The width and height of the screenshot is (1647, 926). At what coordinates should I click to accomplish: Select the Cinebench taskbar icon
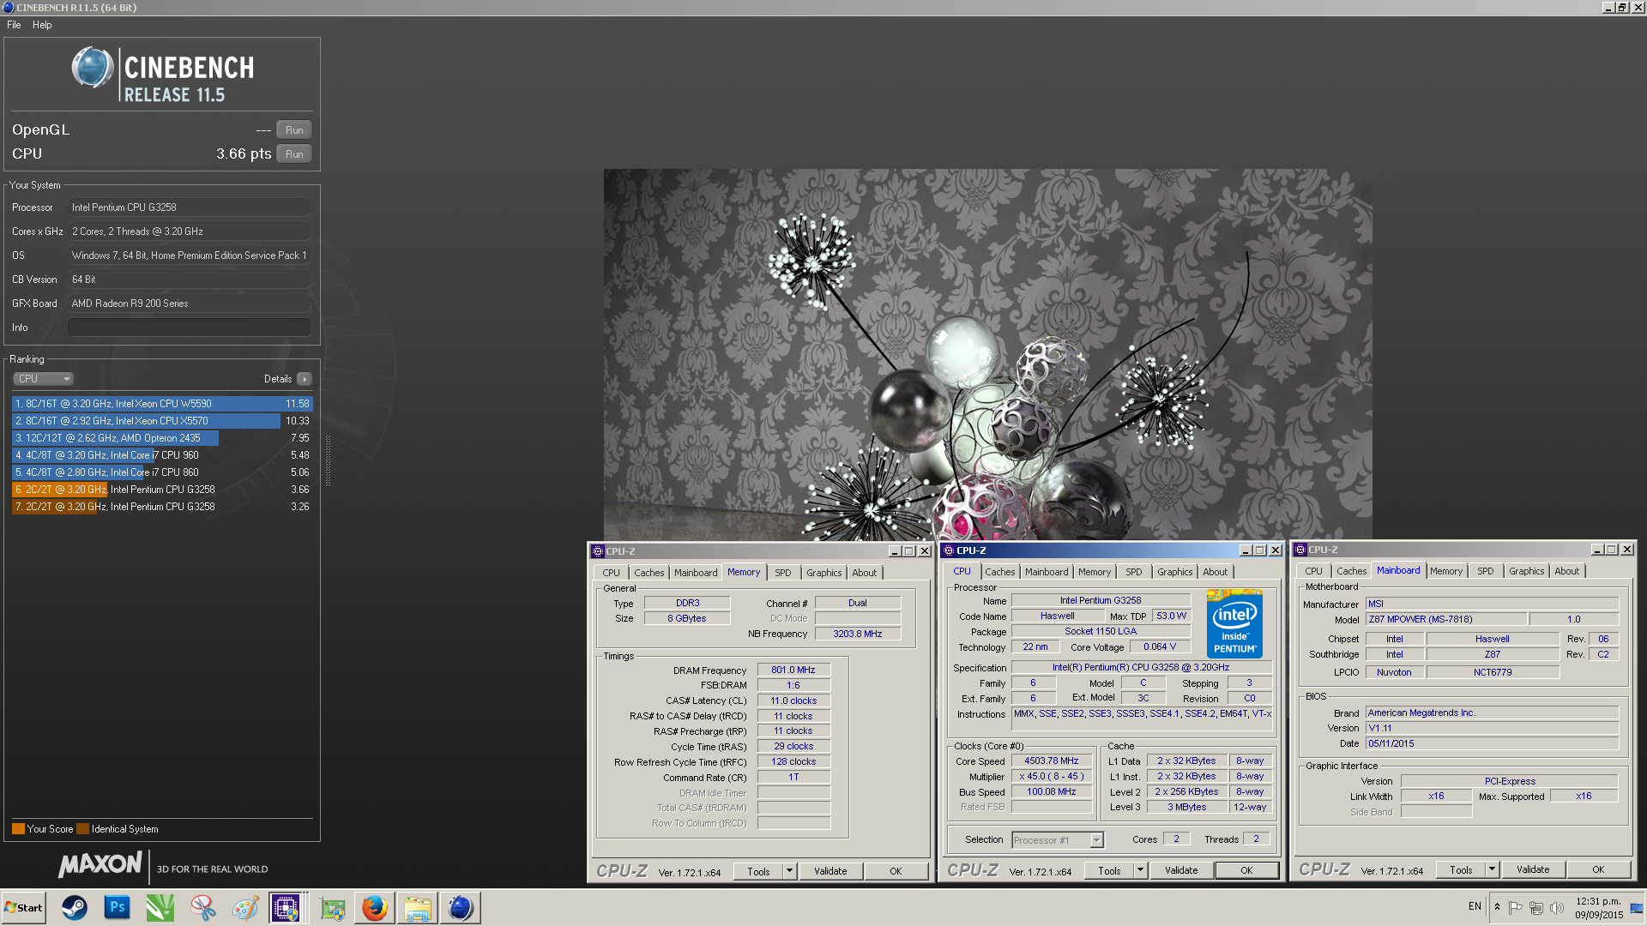461,907
